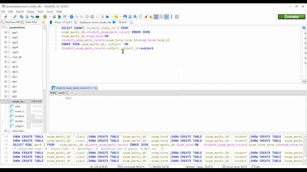Viewport: 307px width, 172px height.
Task: Click the disconnect session toolbar icon
Action: [15, 17]
